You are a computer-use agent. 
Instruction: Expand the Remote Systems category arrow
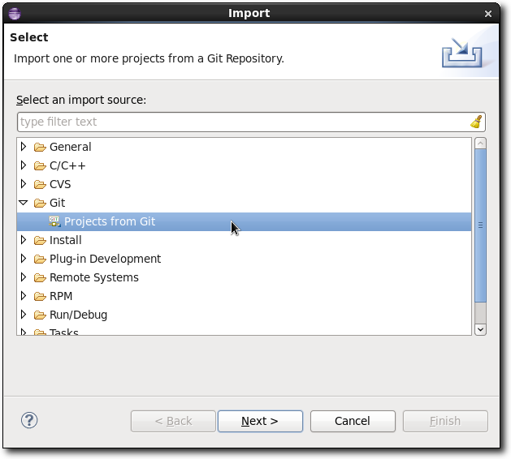[24, 277]
